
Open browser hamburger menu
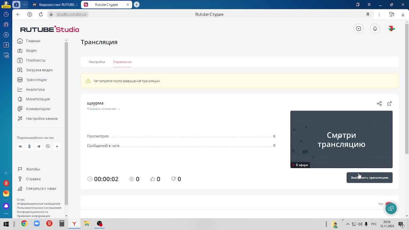tap(369, 4)
